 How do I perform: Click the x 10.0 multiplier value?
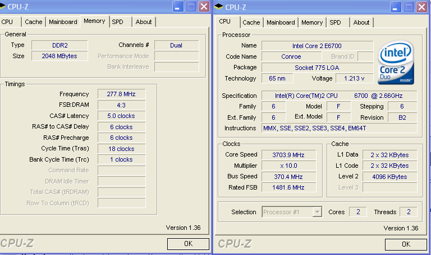click(288, 166)
